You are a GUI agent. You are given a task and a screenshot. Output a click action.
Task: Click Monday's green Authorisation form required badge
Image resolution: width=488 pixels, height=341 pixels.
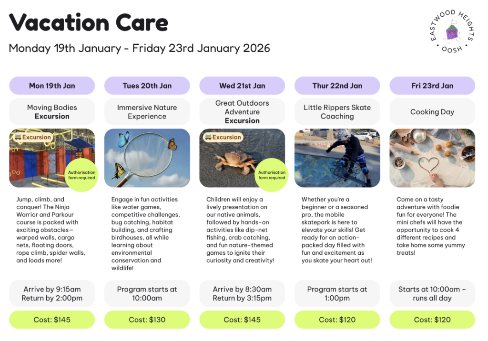(x=81, y=175)
